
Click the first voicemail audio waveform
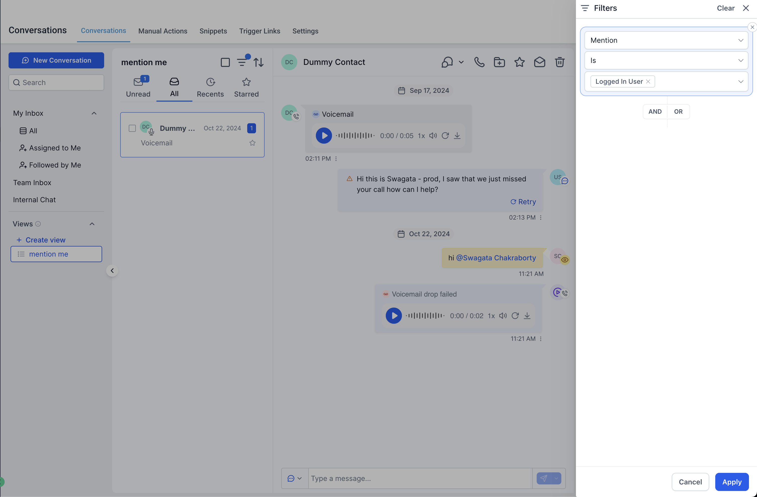coord(355,136)
